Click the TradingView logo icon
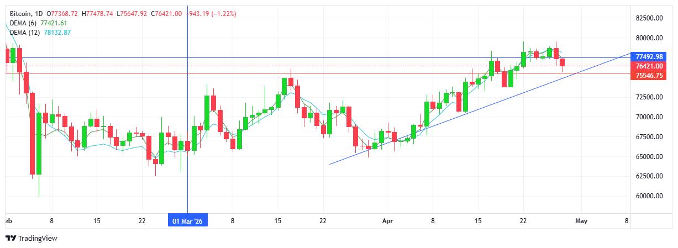 pyautogui.click(x=10, y=239)
